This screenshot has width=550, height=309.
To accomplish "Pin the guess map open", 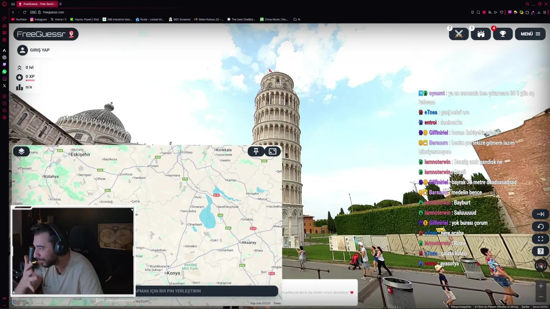I will pos(256,151).
